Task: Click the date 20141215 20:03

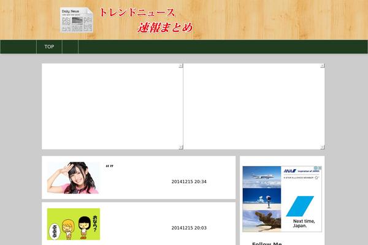Action: click(x=189, y=228)
